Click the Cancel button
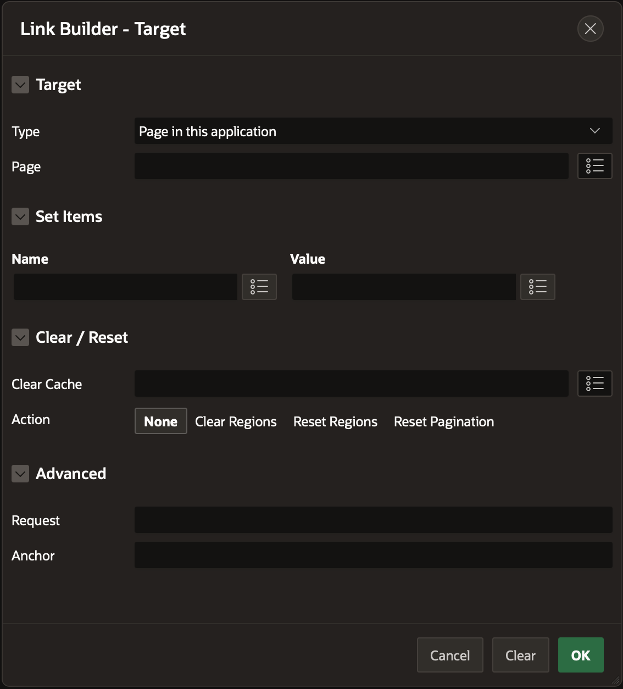The height and width of the screenshot is (689, 623). 450,655
